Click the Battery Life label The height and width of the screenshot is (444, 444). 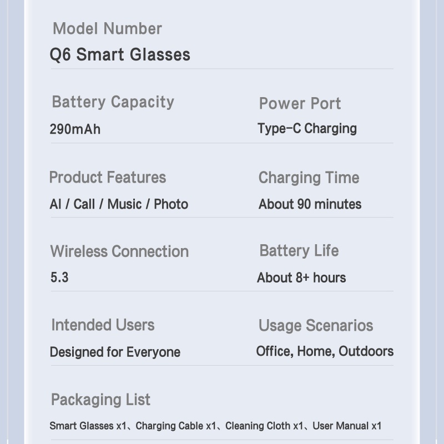click(299, 251)
